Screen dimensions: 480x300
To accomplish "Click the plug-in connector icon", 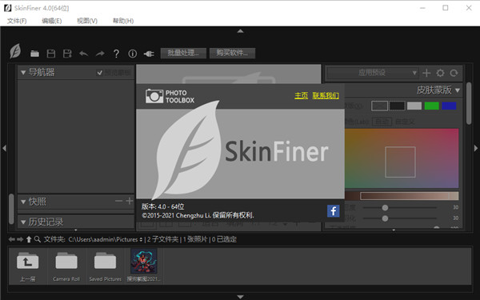I will [x=149, y=54].
